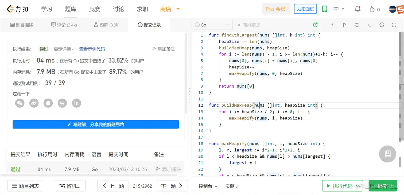
Task: Click the panel divider drag handle
Action: (189, 95)
